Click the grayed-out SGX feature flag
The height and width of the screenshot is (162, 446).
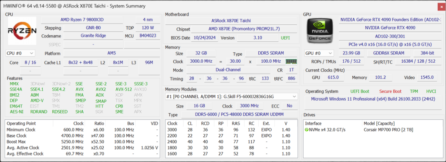coord(99,111)
